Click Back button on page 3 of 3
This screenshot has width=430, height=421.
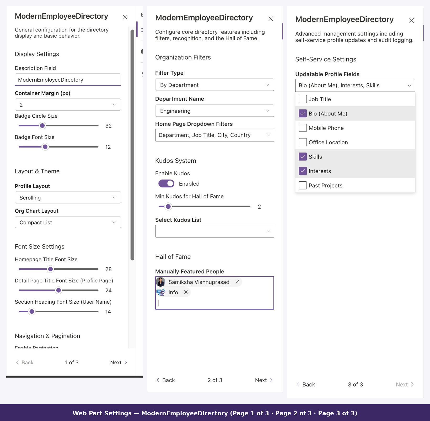coord(306,385)
